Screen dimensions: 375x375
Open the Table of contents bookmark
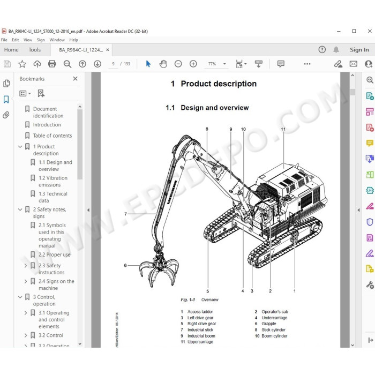(52, 136)
